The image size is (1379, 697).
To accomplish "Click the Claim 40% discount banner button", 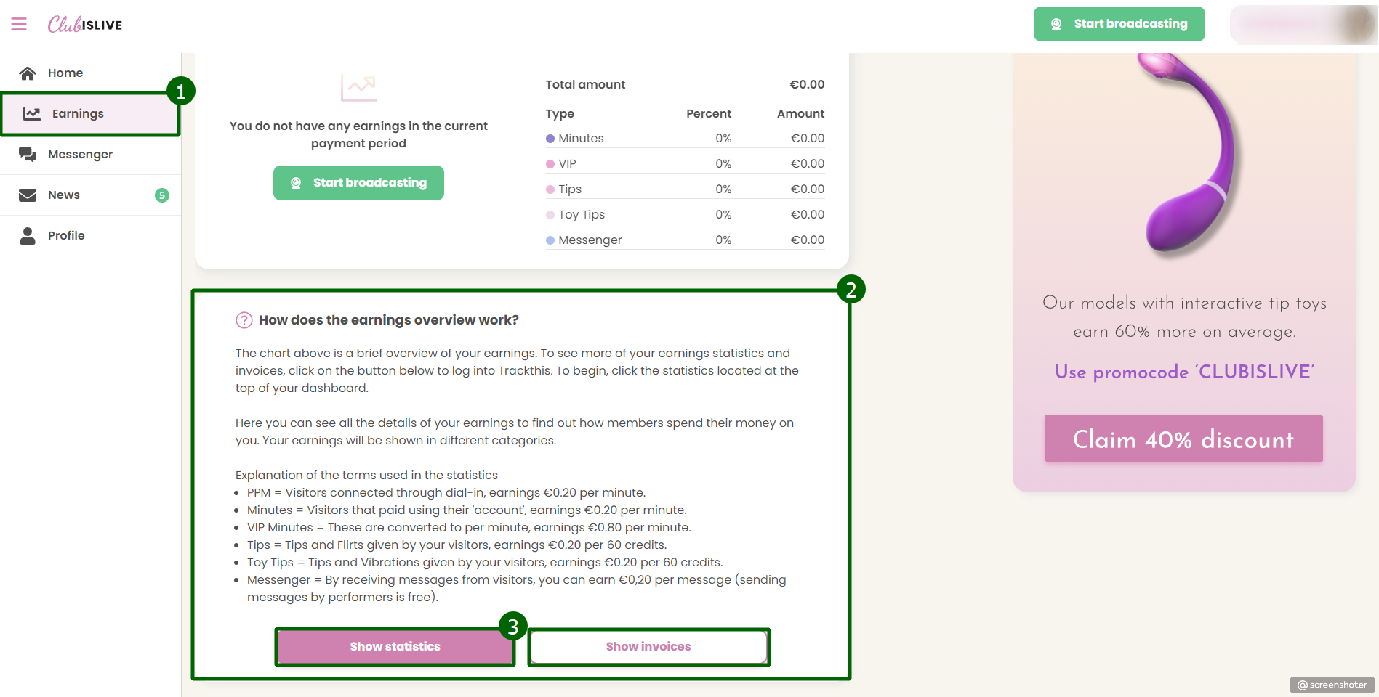I will pos(1183,439).
